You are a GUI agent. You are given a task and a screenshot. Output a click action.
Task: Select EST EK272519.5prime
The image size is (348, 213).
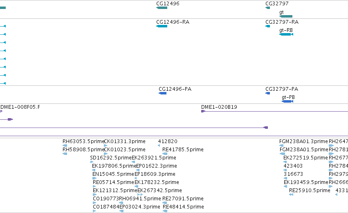pos(305,158)
